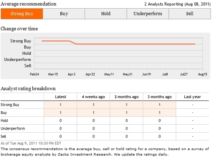Click the Apr3 date on the chart
The width and height of the screenshot is (214, 158).
[x=72, y=74]
